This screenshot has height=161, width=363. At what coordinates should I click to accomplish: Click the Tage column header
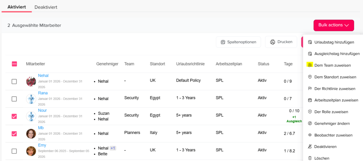point(288,64)
